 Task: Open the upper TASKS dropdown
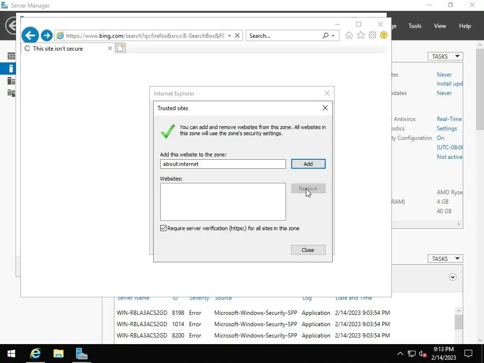point(445,56)
